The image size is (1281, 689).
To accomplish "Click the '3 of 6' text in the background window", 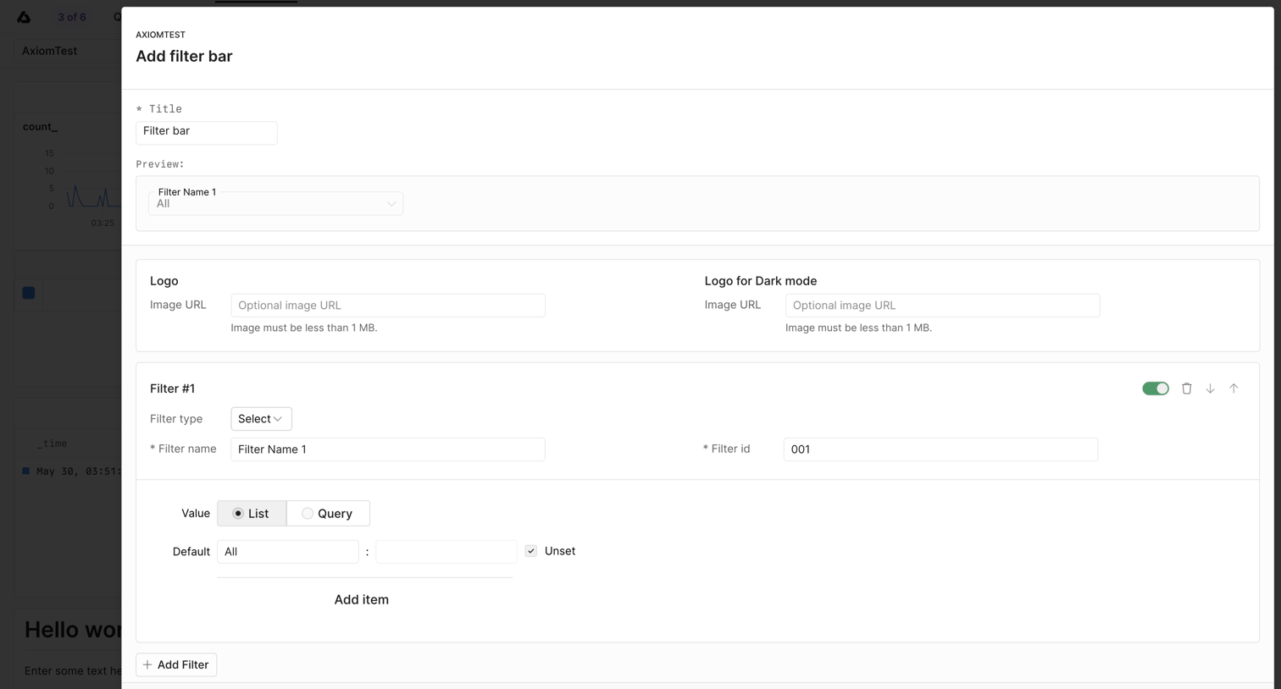I will click(x=72, y=17).
